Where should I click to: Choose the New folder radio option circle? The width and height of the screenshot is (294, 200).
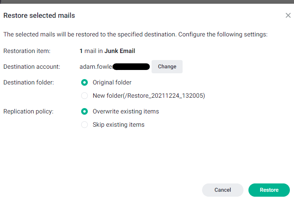tap(84, 96)
